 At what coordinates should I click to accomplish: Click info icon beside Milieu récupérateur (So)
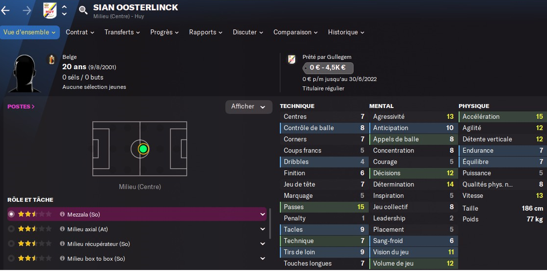(62, 244)
